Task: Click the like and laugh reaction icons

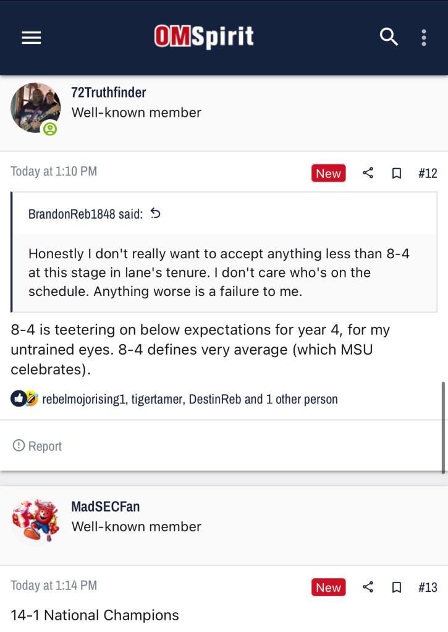Action: pyautogui.click(x=25, y=399)
